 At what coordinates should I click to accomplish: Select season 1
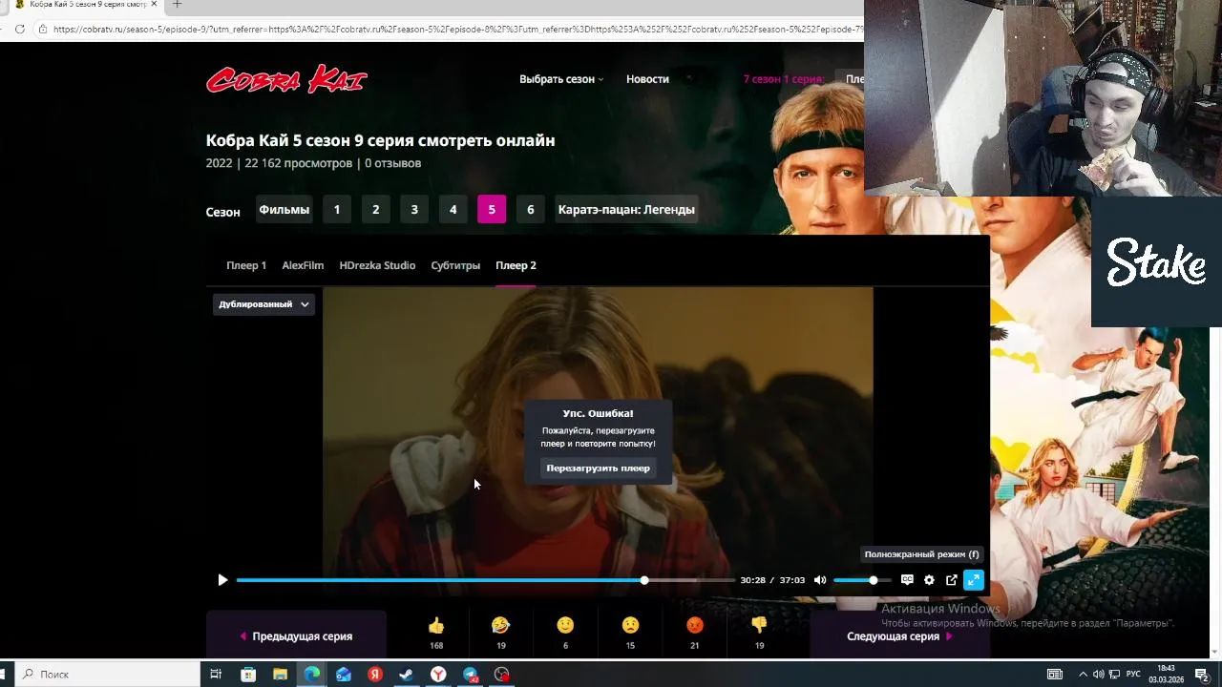(337, 210)
